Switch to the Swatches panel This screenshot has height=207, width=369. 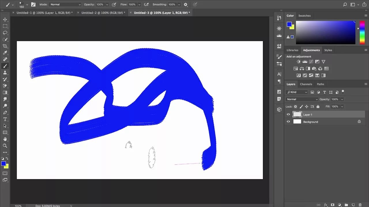pos(304,16)
